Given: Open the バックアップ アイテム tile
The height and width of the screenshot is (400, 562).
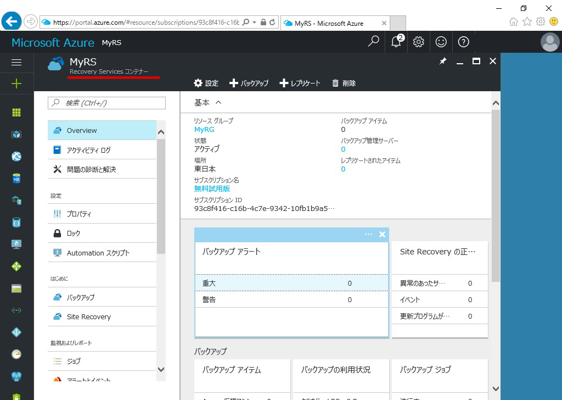Looking at the screenshot, I should pos(242,380).
